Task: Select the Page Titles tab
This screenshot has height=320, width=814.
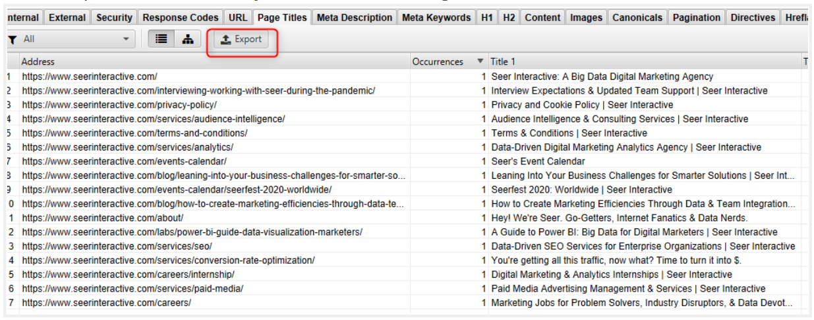Action: [x=282, y=18]
